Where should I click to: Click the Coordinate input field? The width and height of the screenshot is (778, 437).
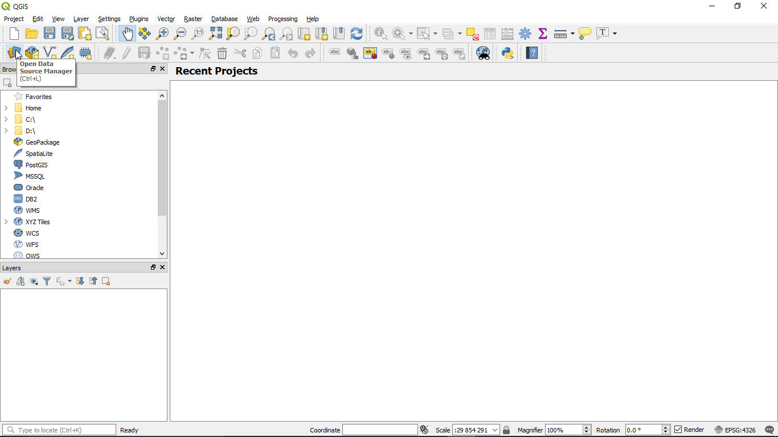pos(380,430)
